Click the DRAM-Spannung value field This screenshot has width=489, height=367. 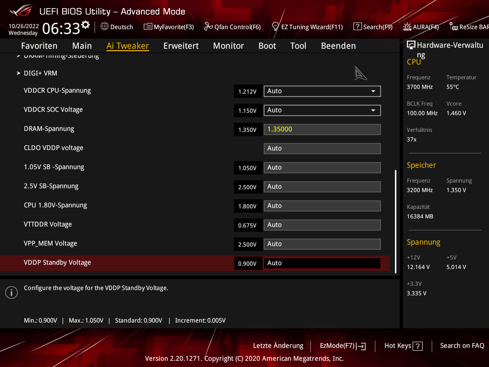point(322,130)
